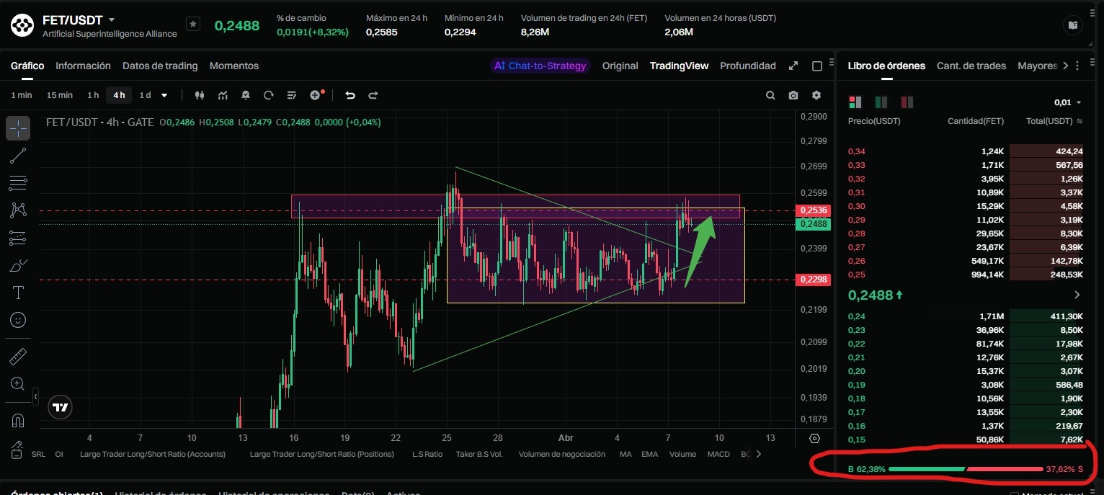Image resolution: width=1104 pixels, height=495 pixels.
Task: Open order book three-dot options menu
Action: 1077,66
